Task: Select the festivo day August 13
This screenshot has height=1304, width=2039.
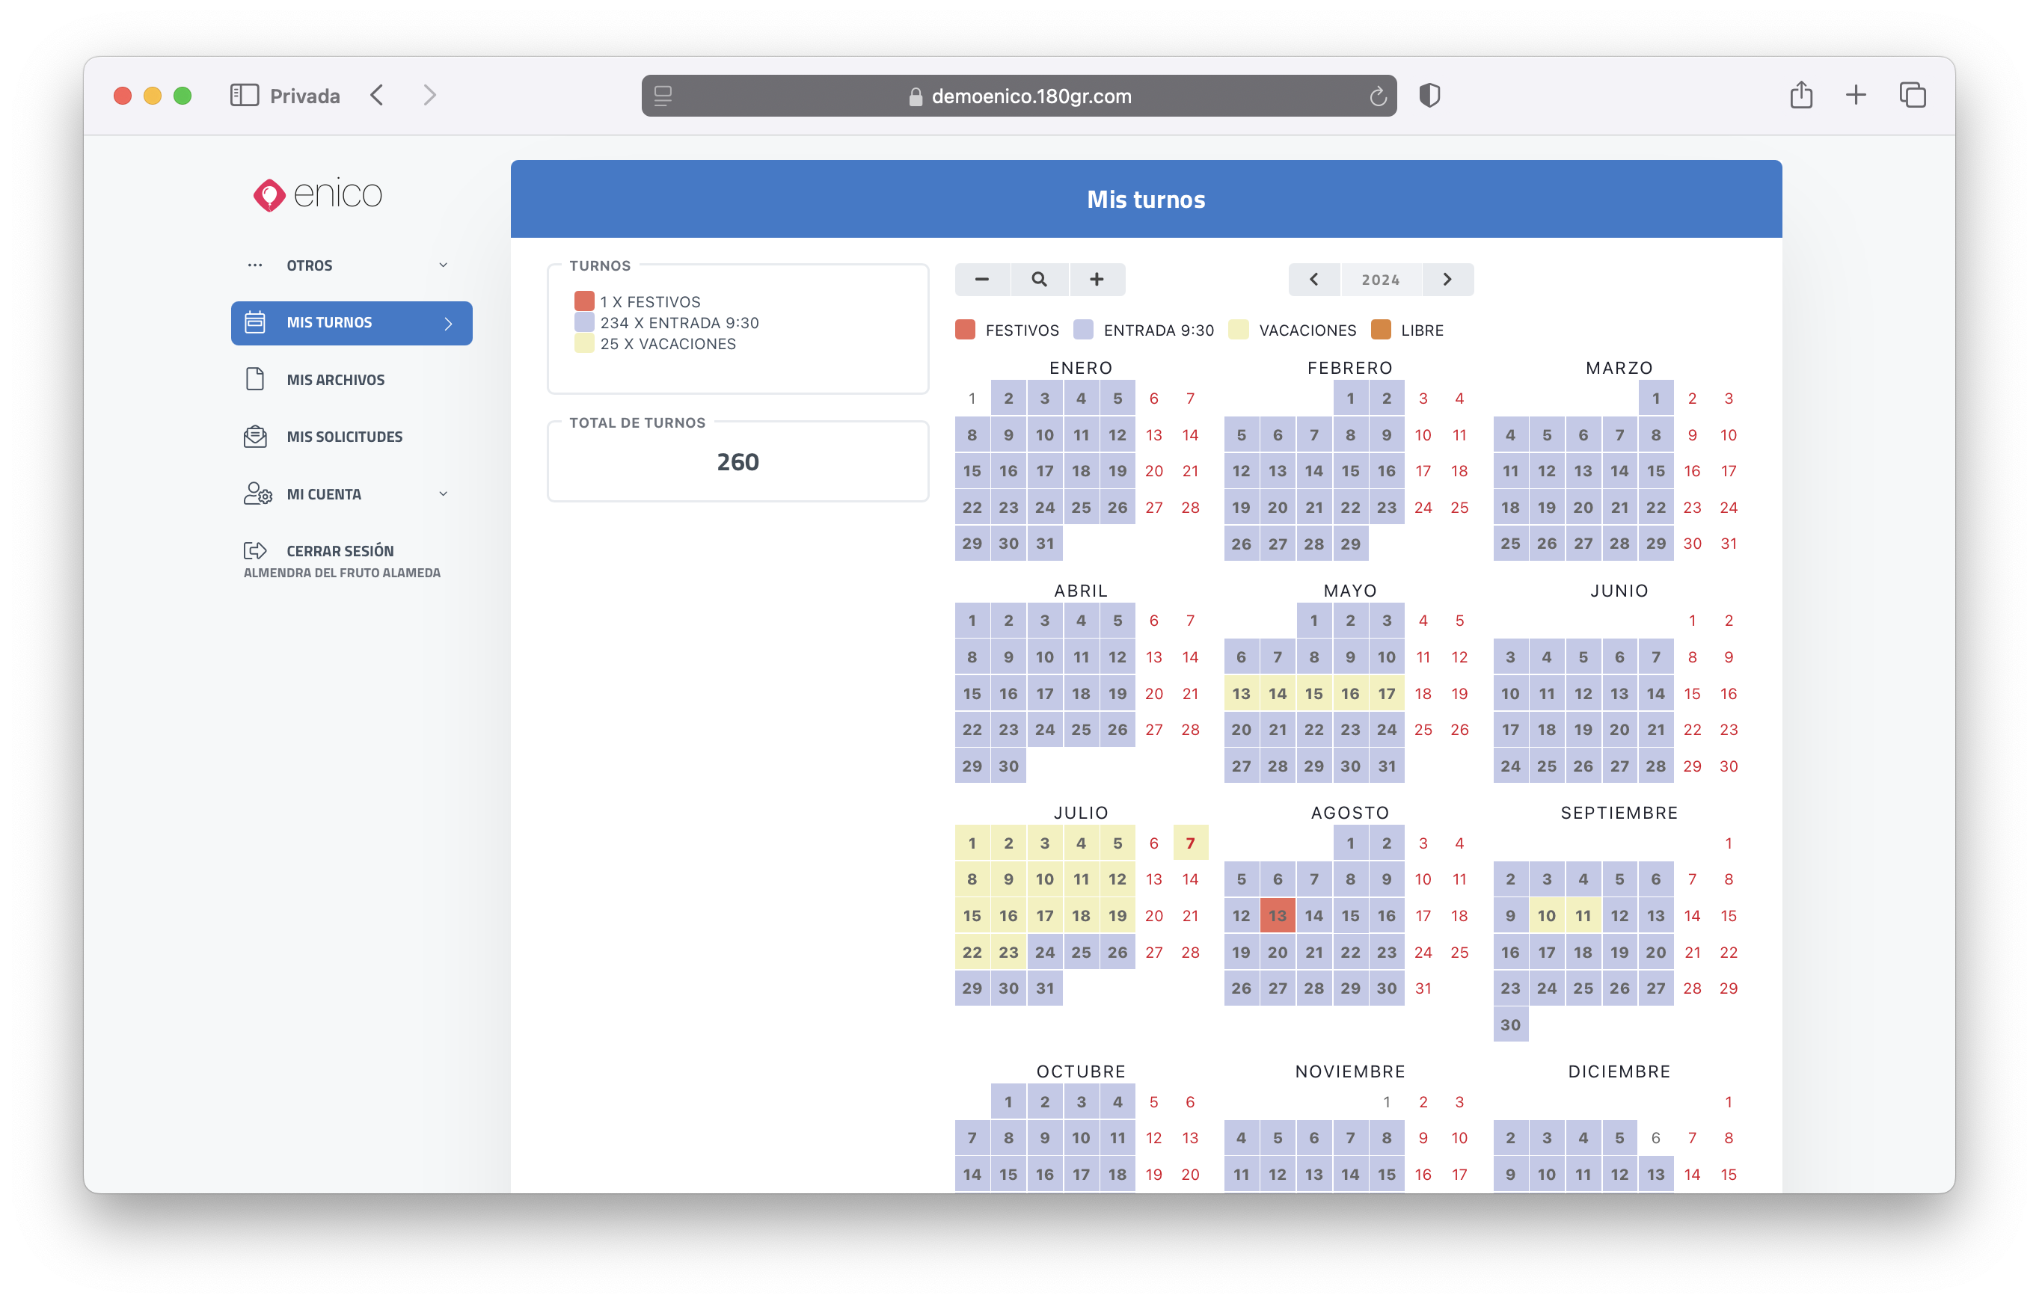Action: tap(1278, 915)
